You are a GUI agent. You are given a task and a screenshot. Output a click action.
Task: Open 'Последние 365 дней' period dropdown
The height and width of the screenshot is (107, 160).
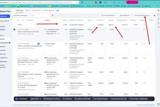click(x=143, y=15)
